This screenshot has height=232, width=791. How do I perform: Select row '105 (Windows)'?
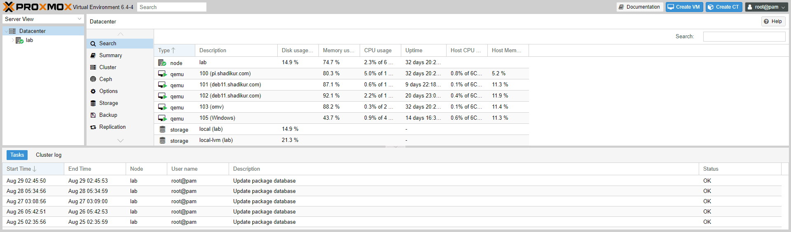342,118
